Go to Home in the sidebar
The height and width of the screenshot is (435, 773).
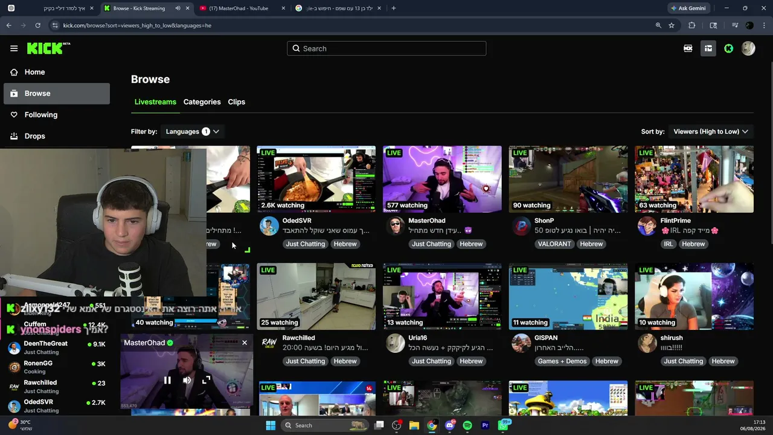[x=57, y=72]
